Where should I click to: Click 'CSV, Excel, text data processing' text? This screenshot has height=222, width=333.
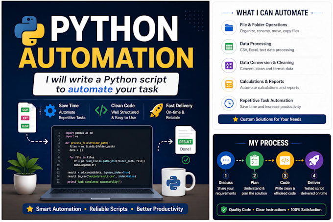click(x=267, y=50)
